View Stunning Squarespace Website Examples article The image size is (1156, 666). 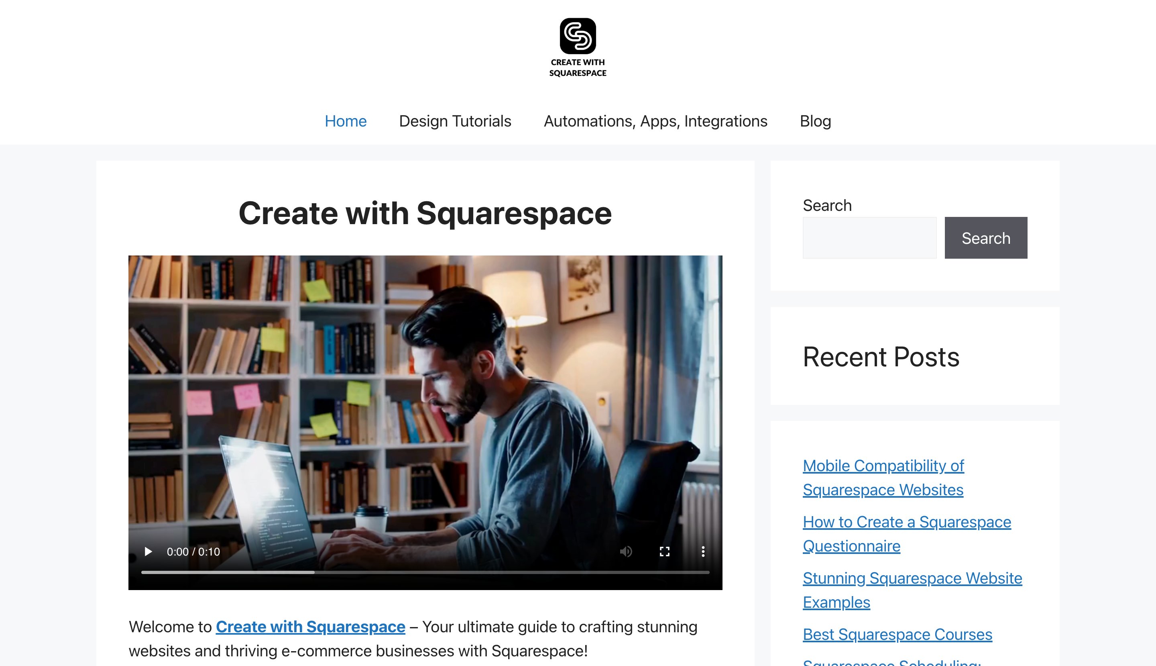(x=912, y=590)
